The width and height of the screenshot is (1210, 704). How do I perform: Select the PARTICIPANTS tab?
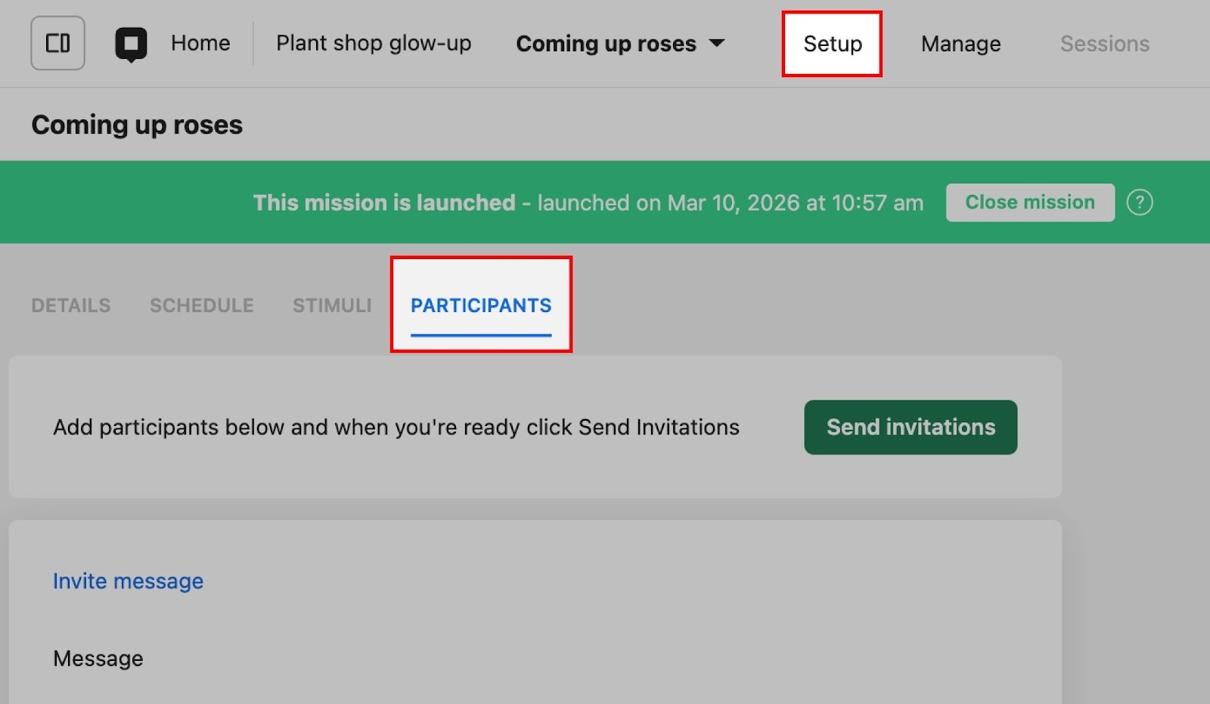pos(481,305)
